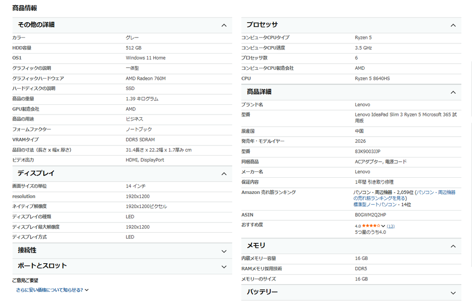Select the value 14 インチ

(x=136, y=186)
